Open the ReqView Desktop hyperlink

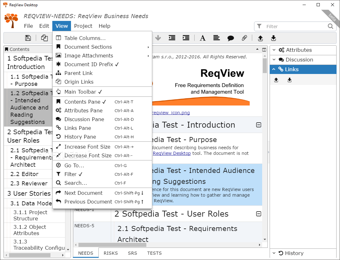coord(172,153)
